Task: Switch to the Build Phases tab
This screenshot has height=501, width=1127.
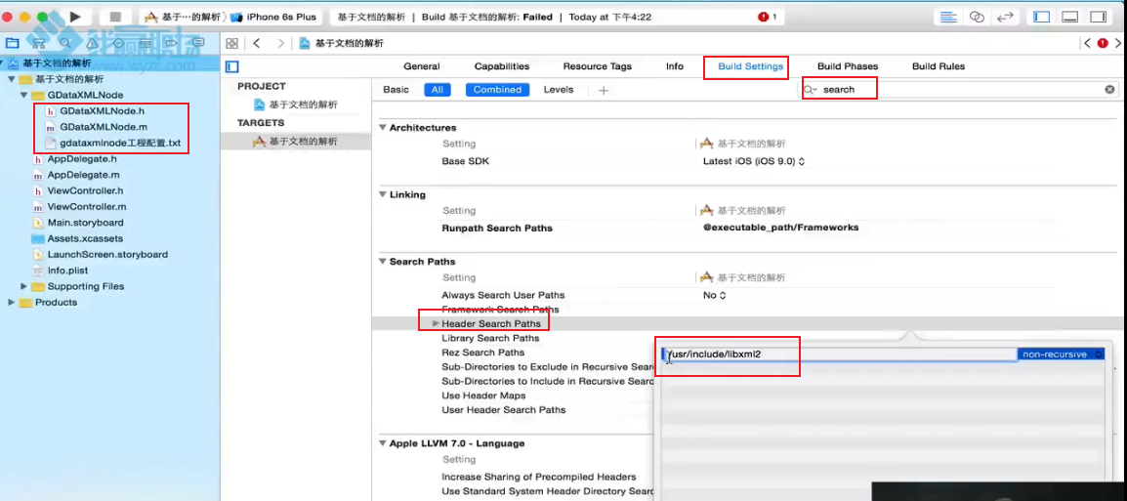Action: [848, 66]
